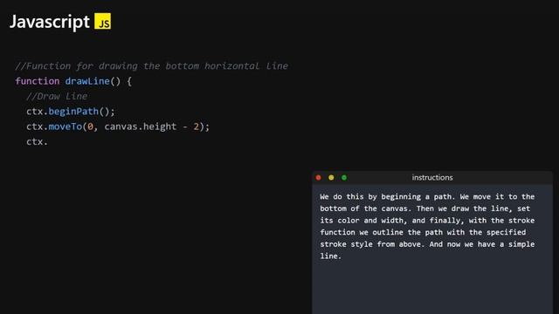Click the number 2 in moveTo arguments
The height and width of the screenshot is (314, 559).
pyautogui.click(x=196, y=126)
